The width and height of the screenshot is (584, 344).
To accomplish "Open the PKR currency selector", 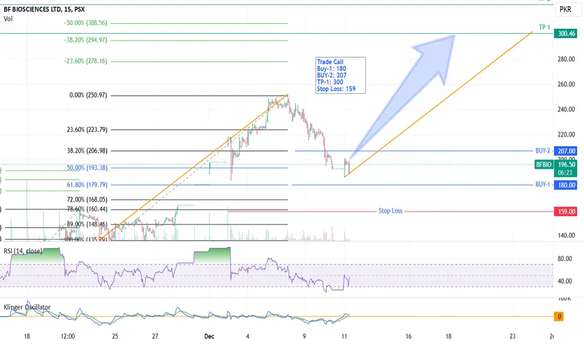I will [x=565, y=9].
